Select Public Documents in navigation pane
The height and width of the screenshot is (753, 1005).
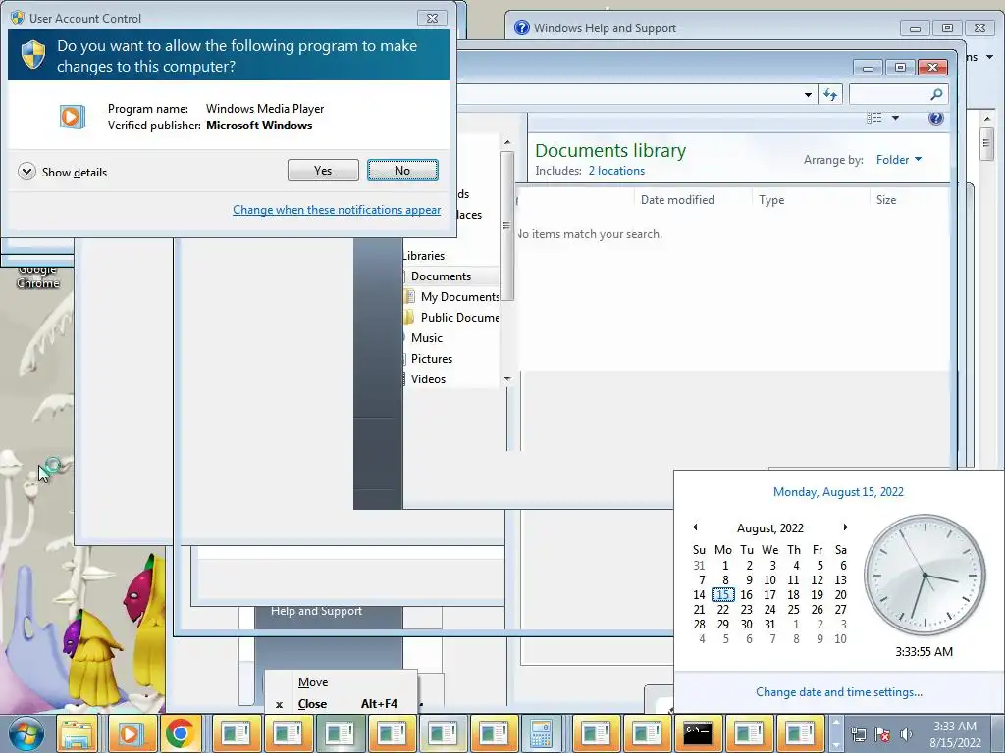[459, 317]
